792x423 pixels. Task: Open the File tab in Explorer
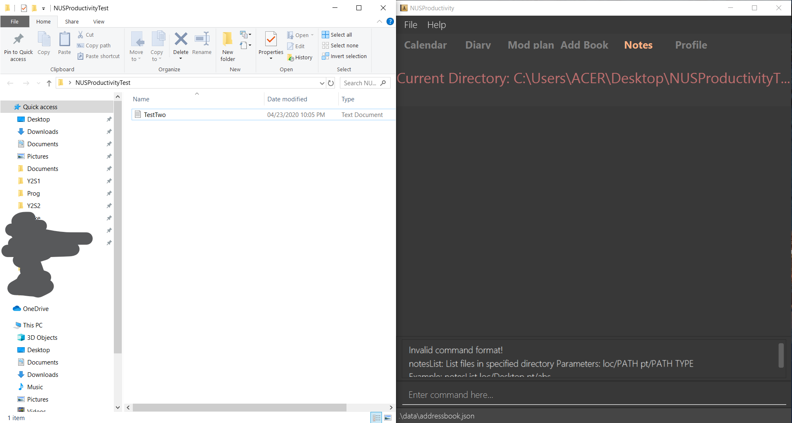tap(14, 21)
